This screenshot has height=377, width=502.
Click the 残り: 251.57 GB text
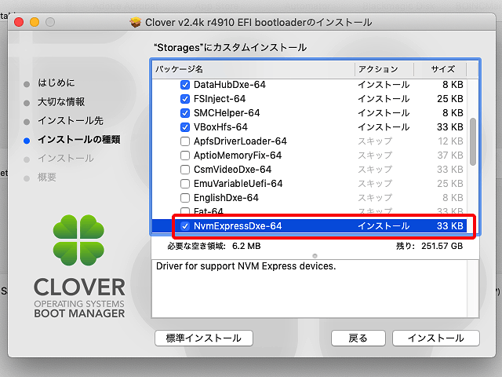(429, 246)
